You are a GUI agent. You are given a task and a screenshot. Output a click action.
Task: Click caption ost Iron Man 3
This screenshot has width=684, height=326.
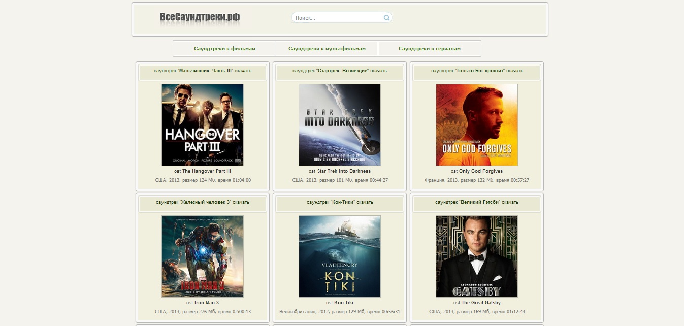click(x=203, y=303)
